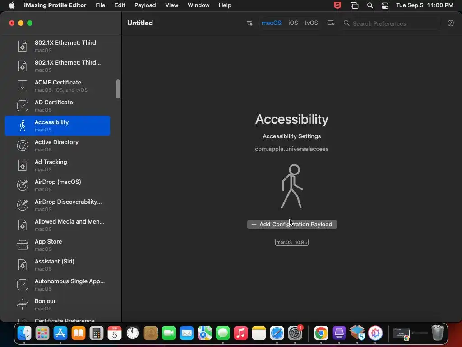Click Add Configuration Payload button
The image size is (462, 347).
click(x=292, y=224)
